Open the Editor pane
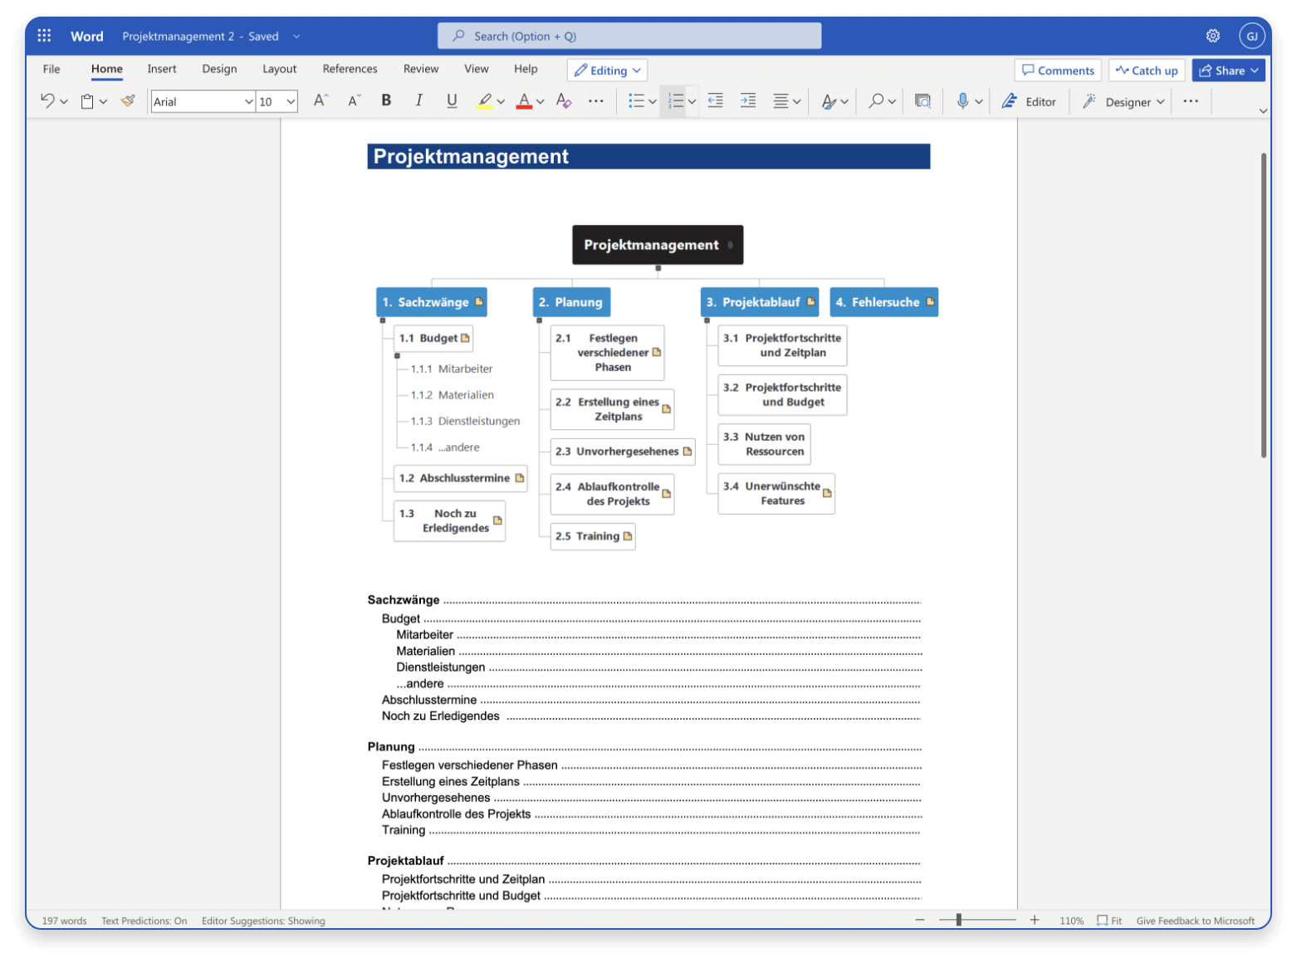1297x963 pixels. (1029, 101)
